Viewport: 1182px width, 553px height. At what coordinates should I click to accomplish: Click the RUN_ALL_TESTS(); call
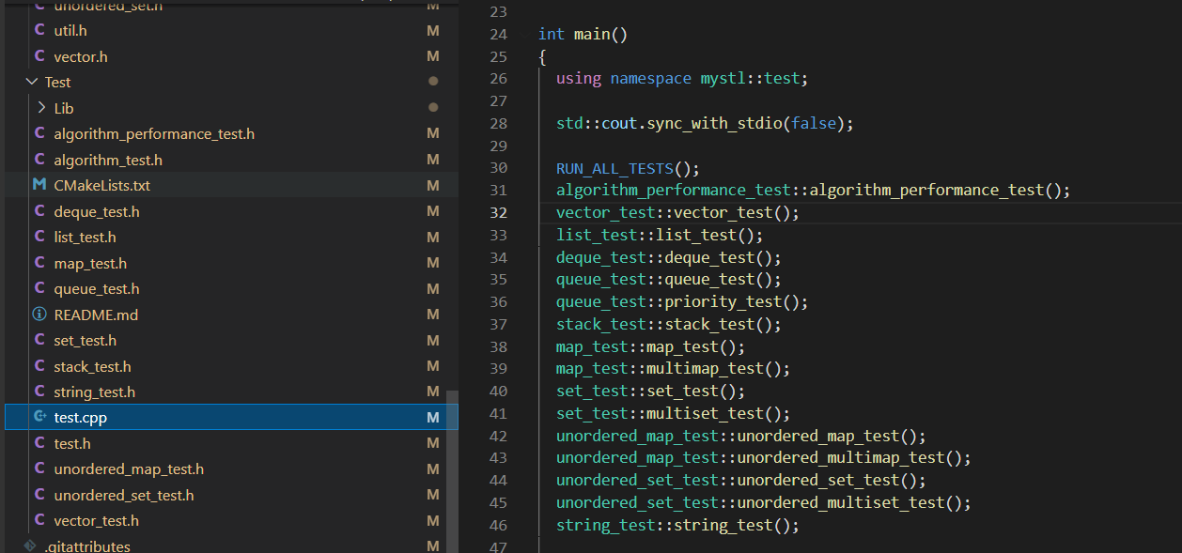click(629, 168)
